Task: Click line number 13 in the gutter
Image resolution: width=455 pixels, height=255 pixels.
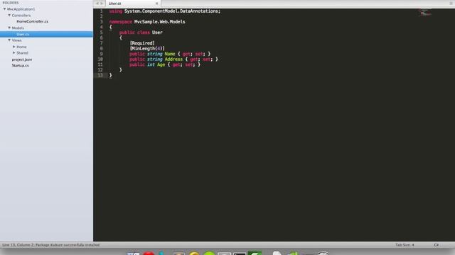Action: tap(100, 75)
